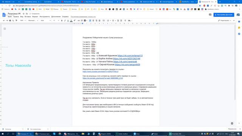This screenshot has width=242, height=136.
Task: Click the Redo arrow in the toolbar
Action: point(7,20)
